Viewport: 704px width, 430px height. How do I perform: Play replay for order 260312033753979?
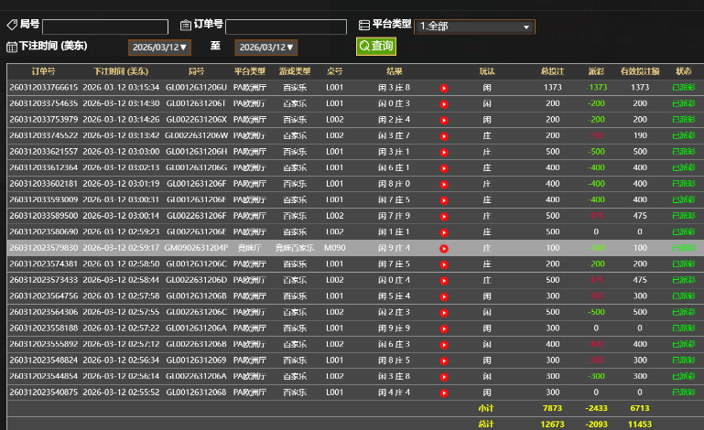(444, 120)
